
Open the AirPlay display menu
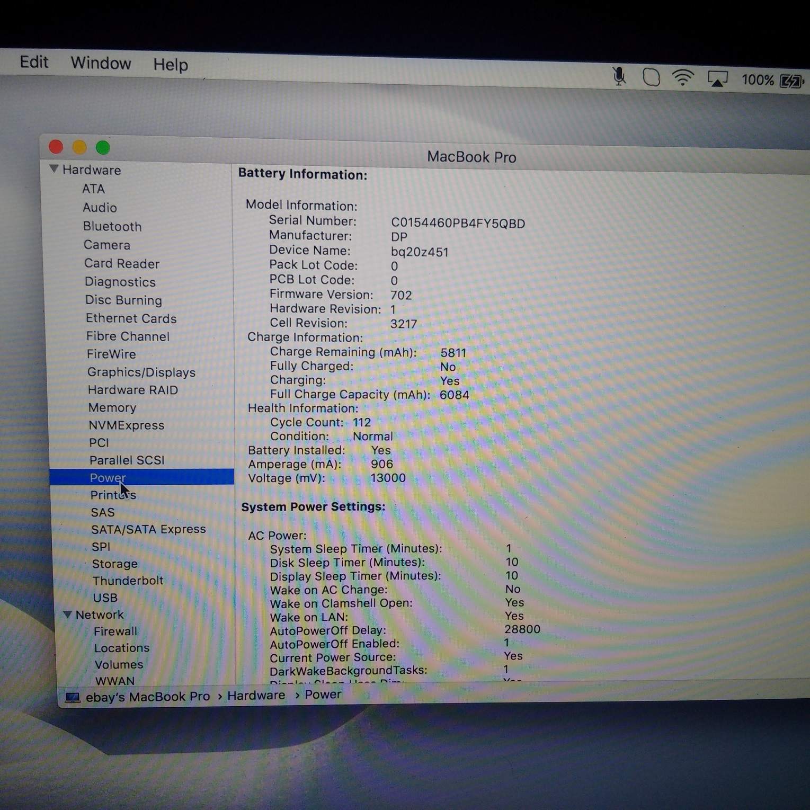pos(717,79)
